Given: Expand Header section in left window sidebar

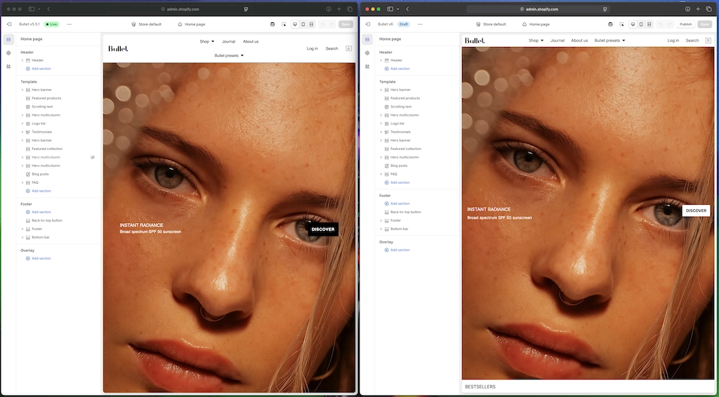Looking at the screenshot, I should click(22, 60).
